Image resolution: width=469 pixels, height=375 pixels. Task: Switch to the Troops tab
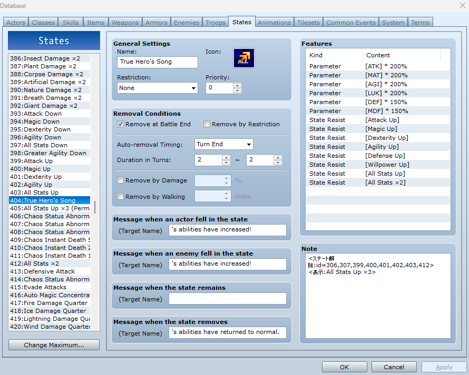coord(216,23)
